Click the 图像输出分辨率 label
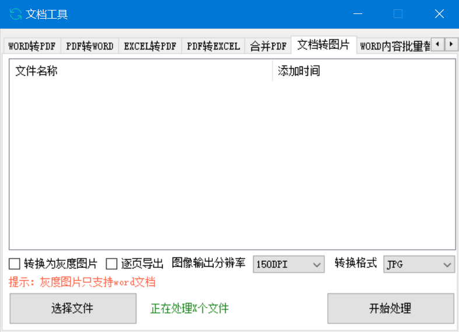The height and width of the screenshot is (332, 459). coord(208,263)
